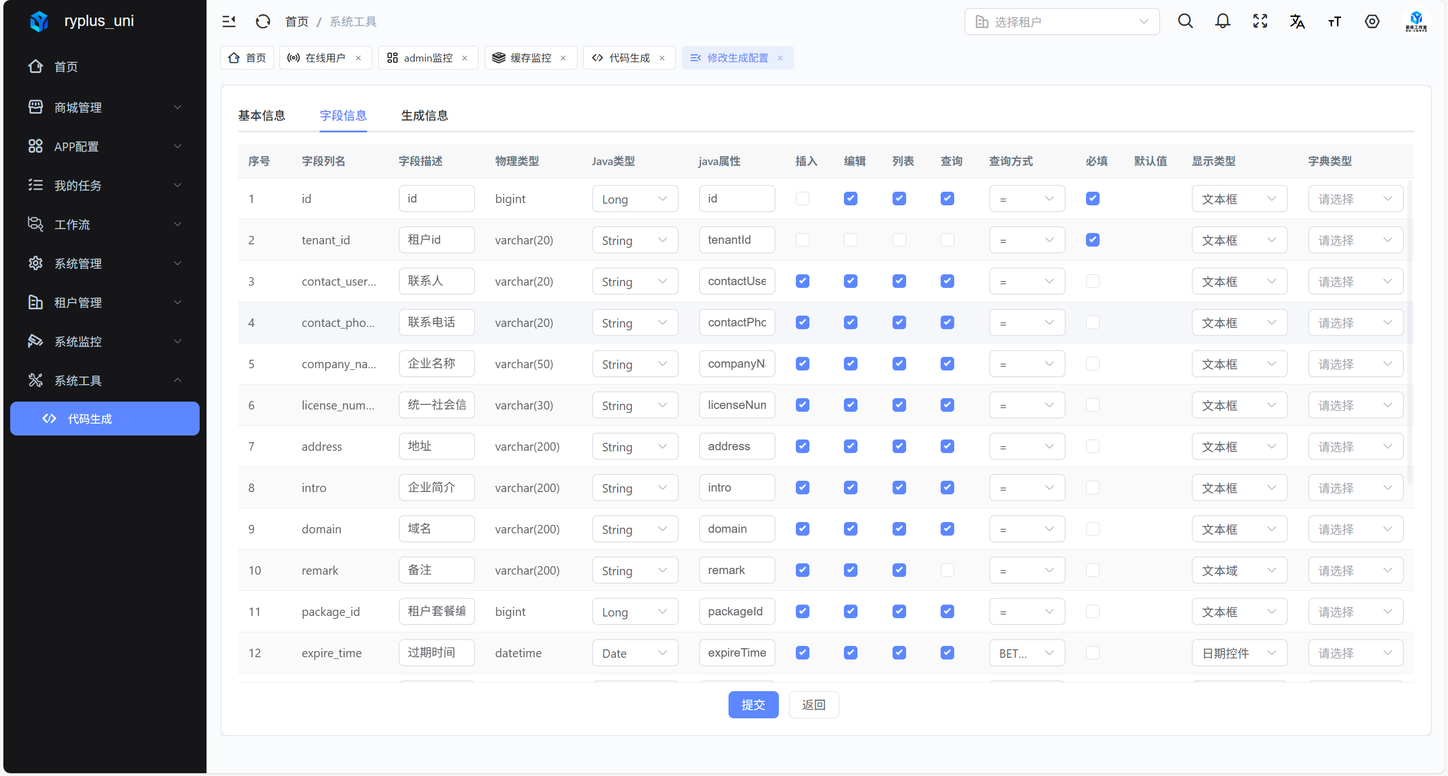Open language translation icon
The height and width of the screenshot is (776, 1448).
point(1297,21)
